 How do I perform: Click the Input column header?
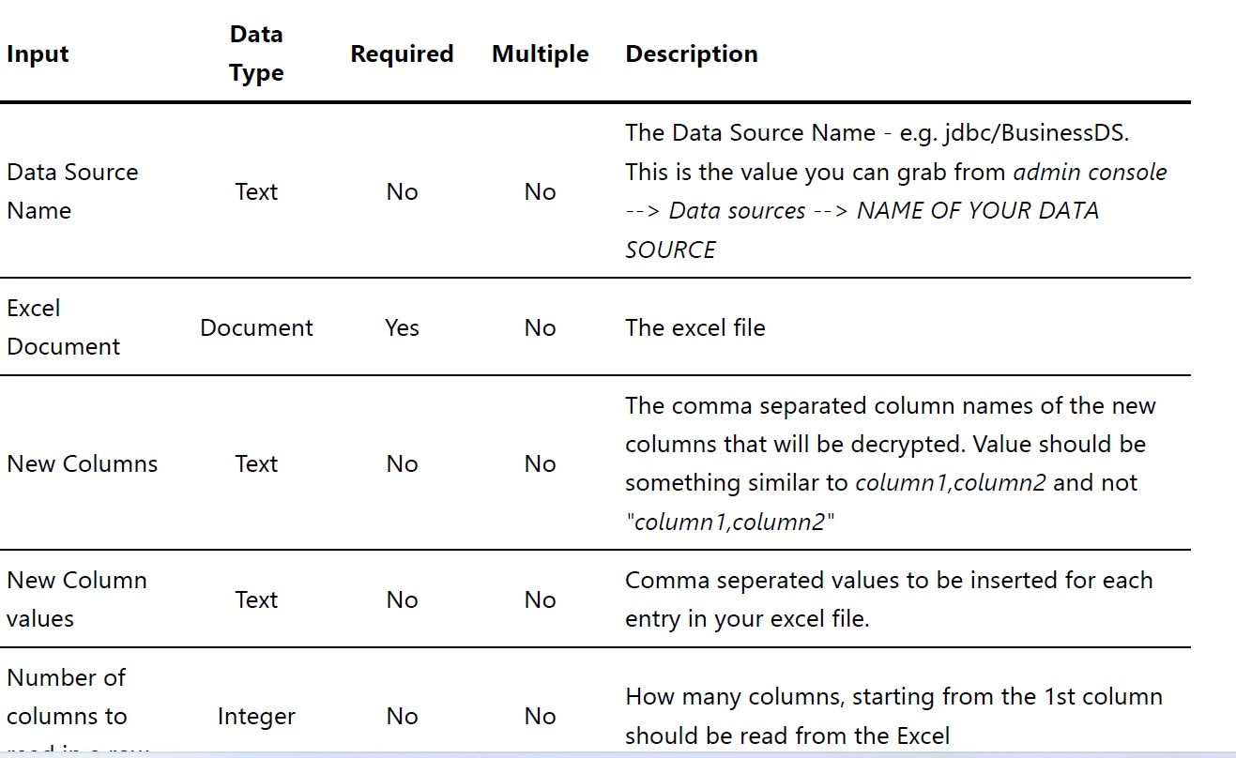tap(38, 53)
